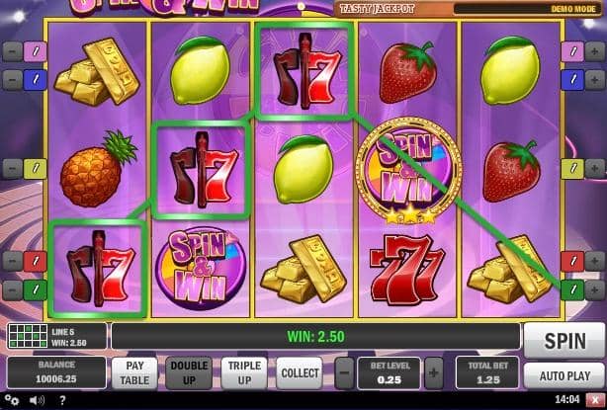
Task: Mute sound with the speaker icon
Action: coord(38,399)
